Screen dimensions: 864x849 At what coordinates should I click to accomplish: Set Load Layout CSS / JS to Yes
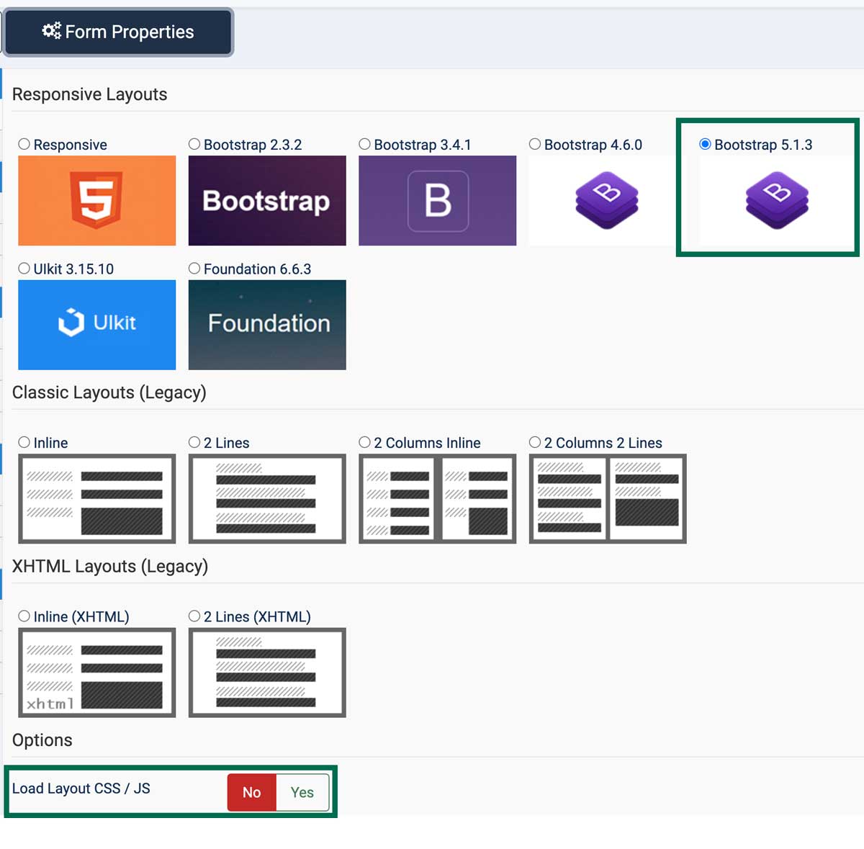[x=302, y=792]
